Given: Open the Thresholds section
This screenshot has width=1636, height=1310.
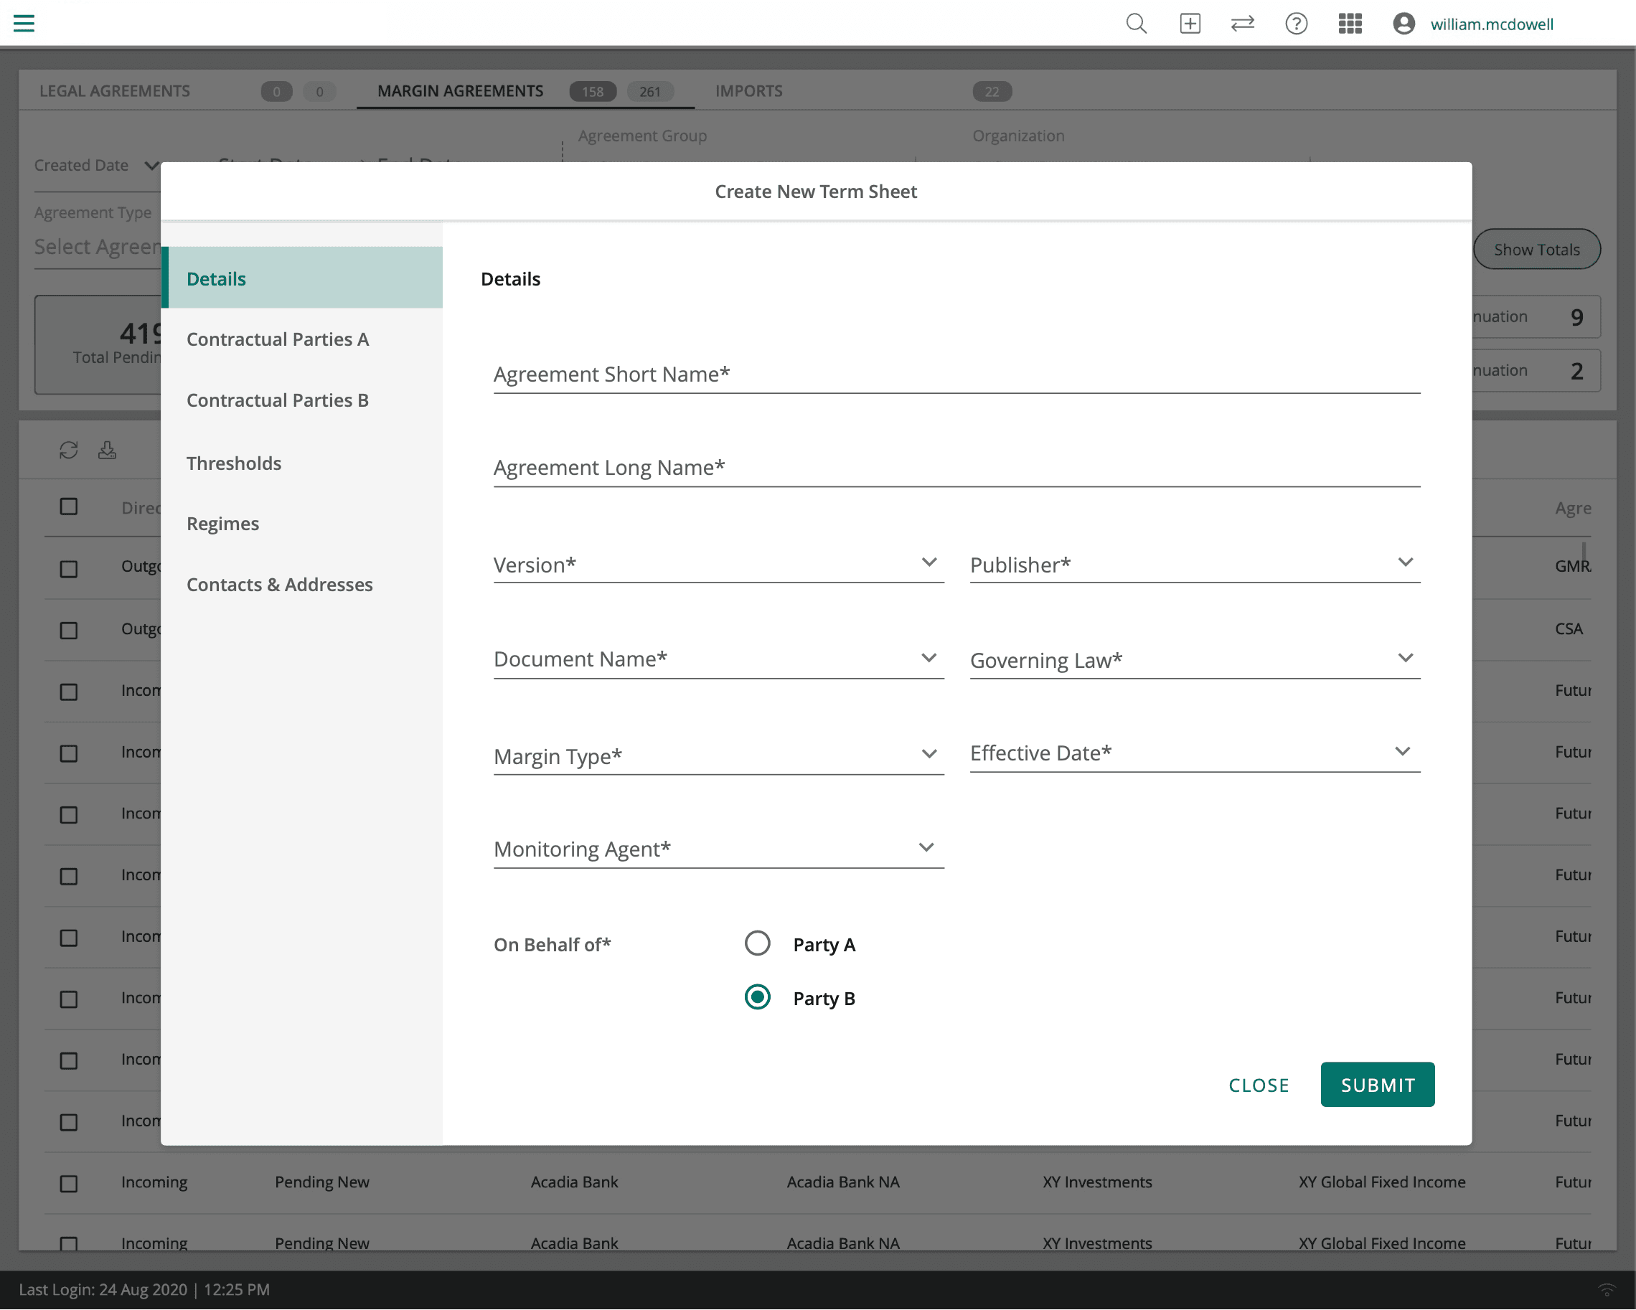Looking at the screenshot, I should click(x=234, y=463).
